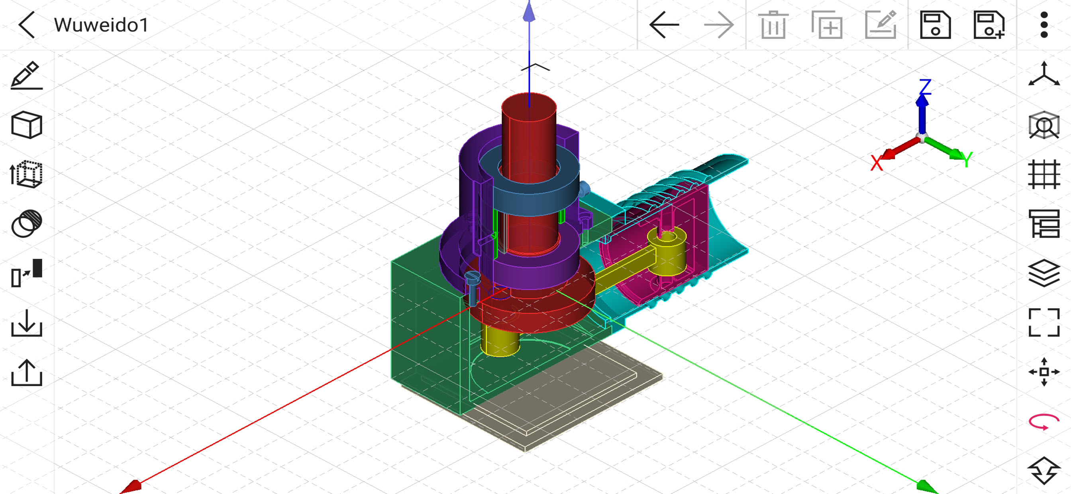Toggle the pink rotate view mode

pos(1044,422)
